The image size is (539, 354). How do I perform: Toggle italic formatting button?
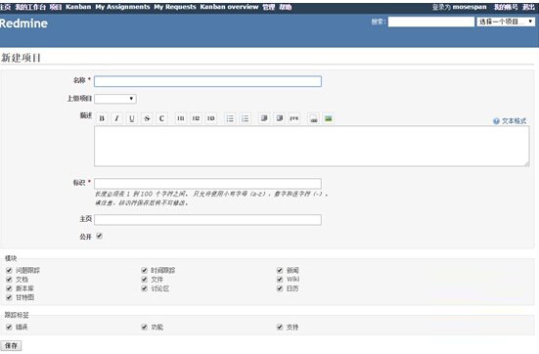pyautogui.click(x=116, y=118)
